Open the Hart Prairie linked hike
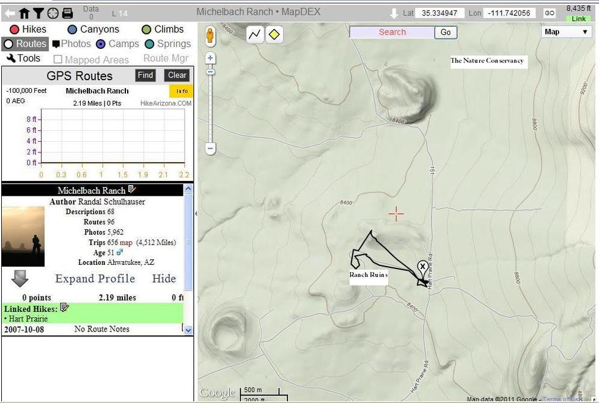The width and height of the screenshot is (599, 403). [x=28, y=319]
